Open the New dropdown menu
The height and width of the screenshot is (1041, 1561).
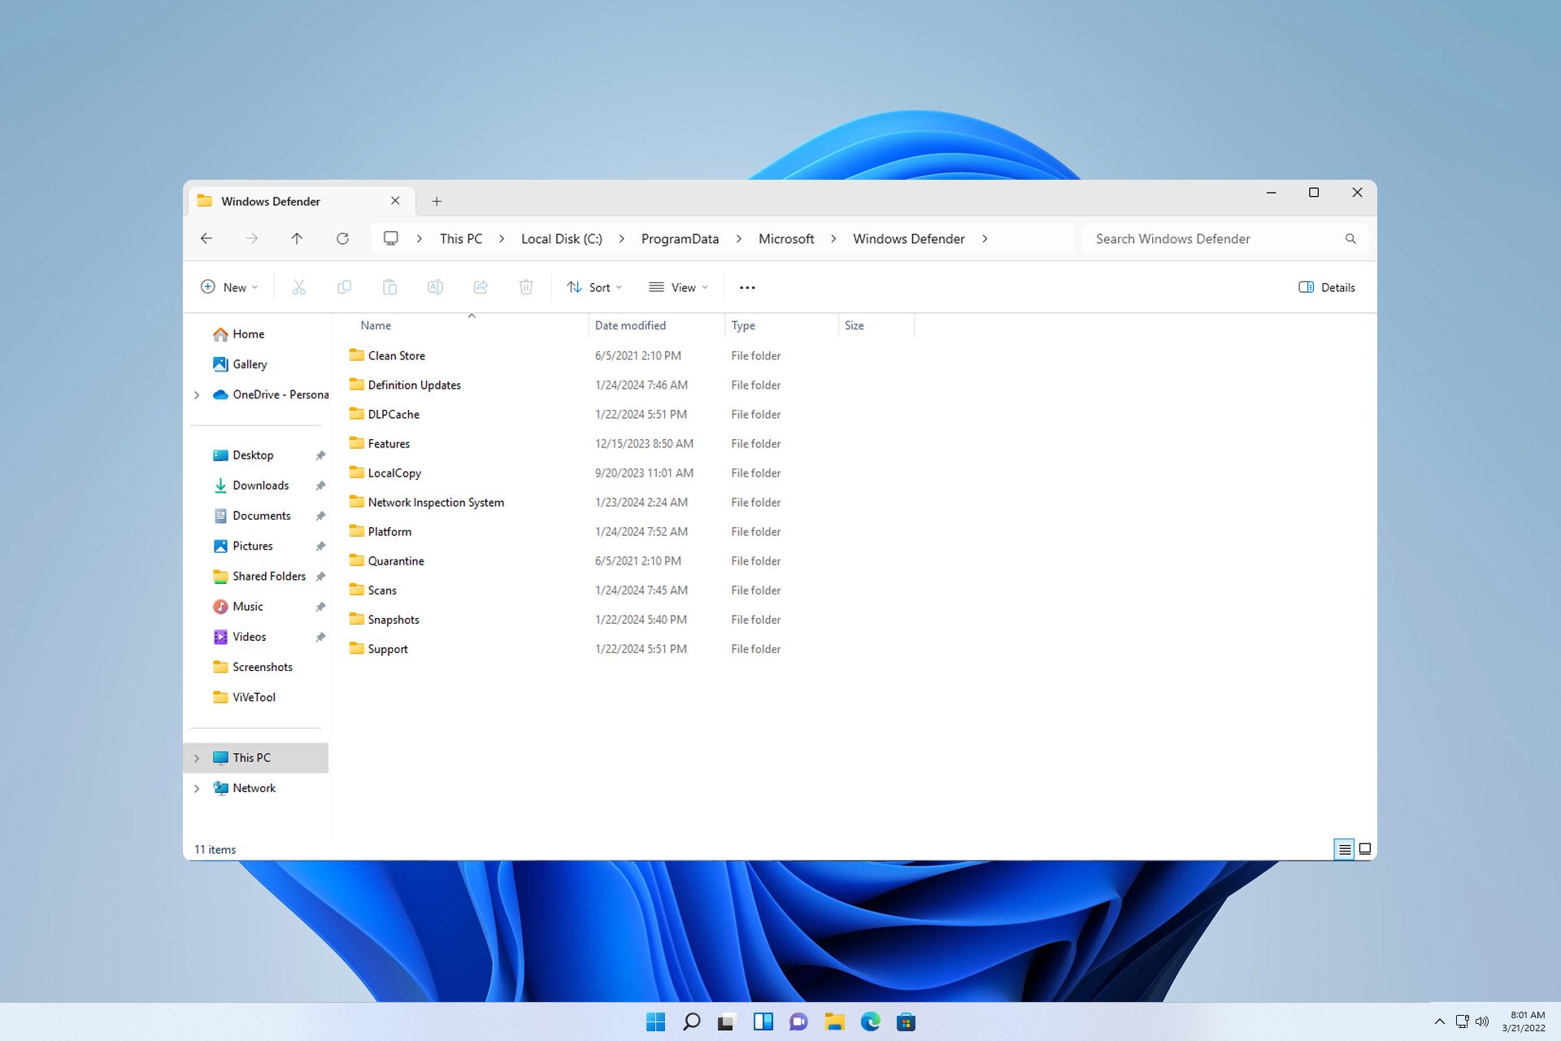click(229, 287)
